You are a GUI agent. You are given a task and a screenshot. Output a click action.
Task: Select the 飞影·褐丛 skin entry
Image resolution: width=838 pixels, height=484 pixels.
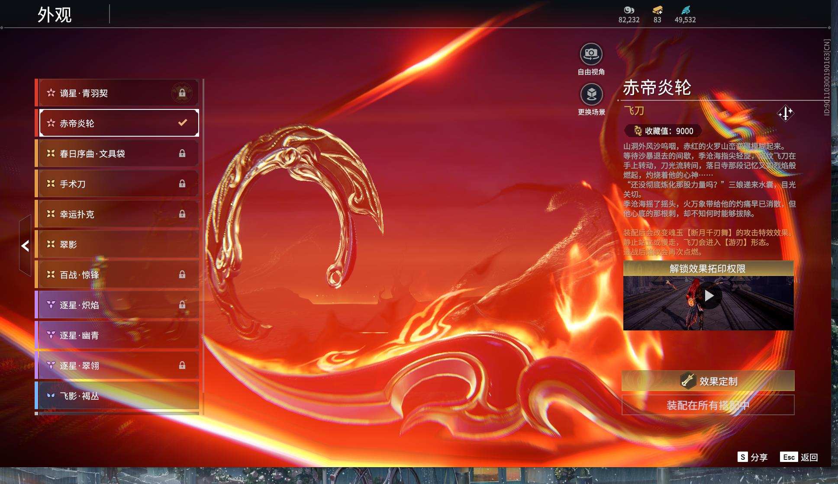click(x=117, y=396)
